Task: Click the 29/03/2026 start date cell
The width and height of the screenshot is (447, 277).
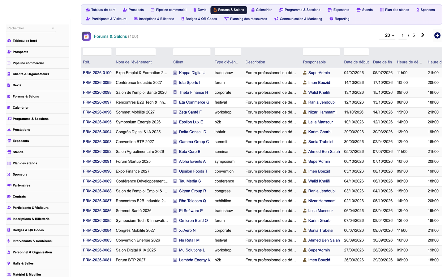Action: [354, 132]
